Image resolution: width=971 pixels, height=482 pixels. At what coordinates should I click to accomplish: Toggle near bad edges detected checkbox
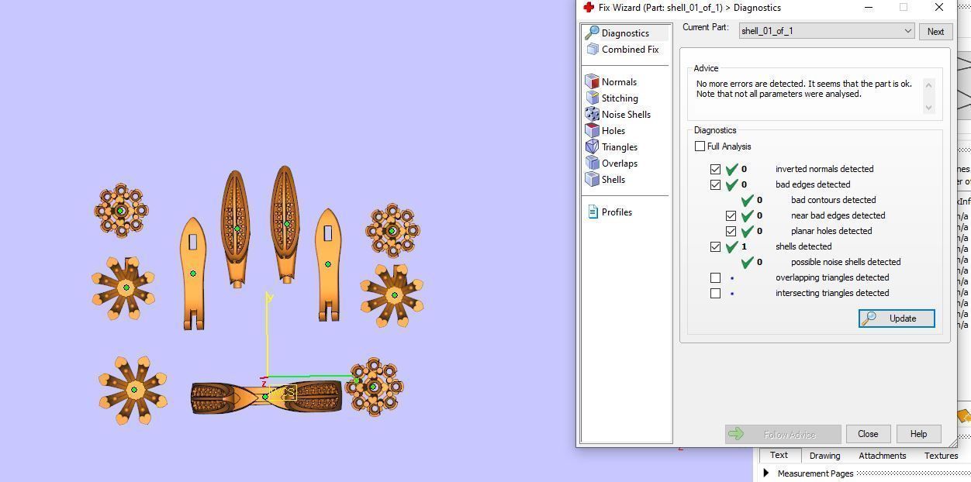pyautogui.click(x=731, y=215)
